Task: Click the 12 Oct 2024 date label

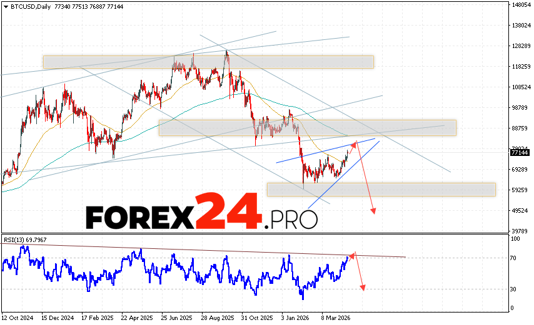Action: [19, 317]
